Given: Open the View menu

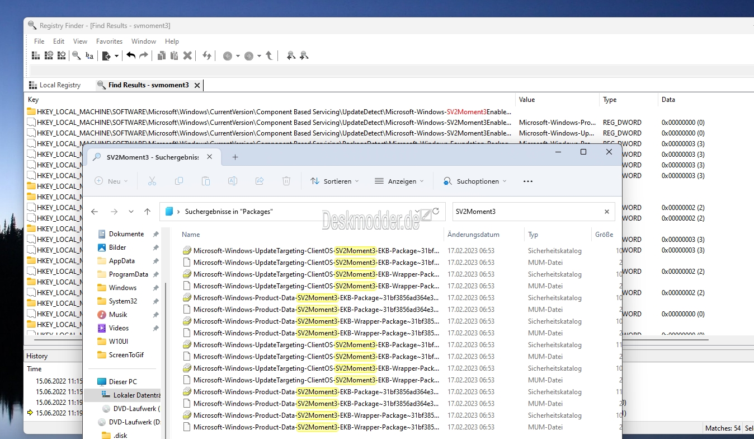Looking at the screenshot, I should 81,41.
